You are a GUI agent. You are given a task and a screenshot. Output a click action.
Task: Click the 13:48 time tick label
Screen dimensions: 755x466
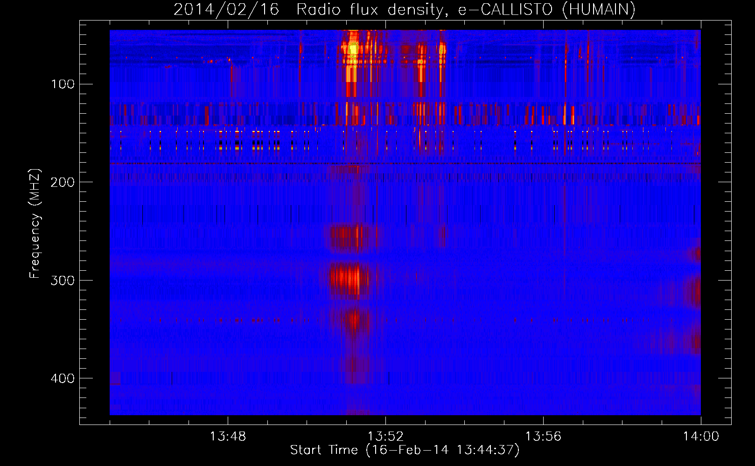228,437
